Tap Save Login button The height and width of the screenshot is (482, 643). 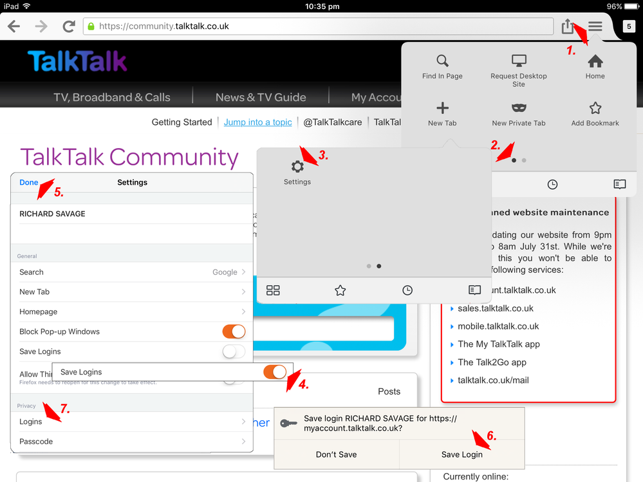tap(461, 454)
